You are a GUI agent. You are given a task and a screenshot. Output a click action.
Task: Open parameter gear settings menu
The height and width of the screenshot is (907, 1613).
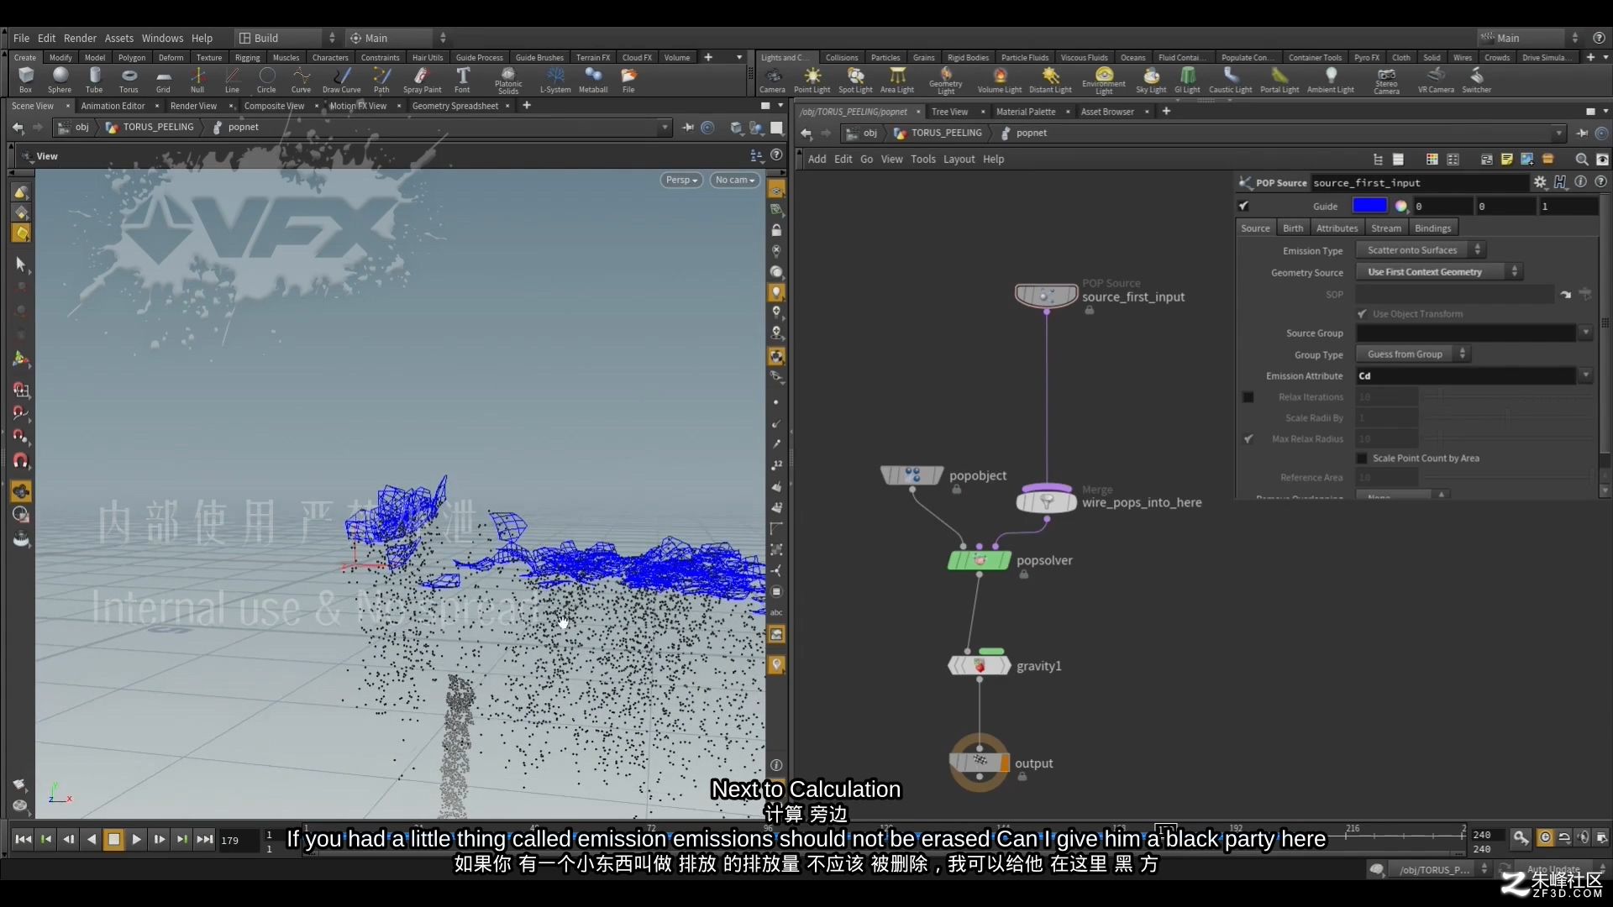(x=1540, y=182)
